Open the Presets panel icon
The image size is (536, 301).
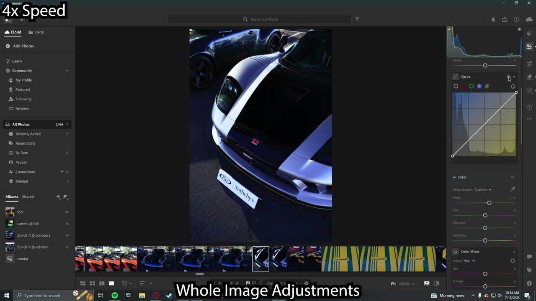pyautogui.click(x=529, y=33)
